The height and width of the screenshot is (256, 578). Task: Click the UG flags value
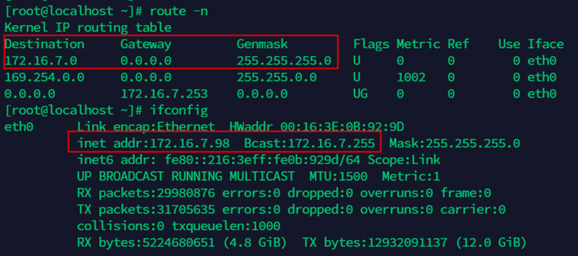(x=360, y=94)
